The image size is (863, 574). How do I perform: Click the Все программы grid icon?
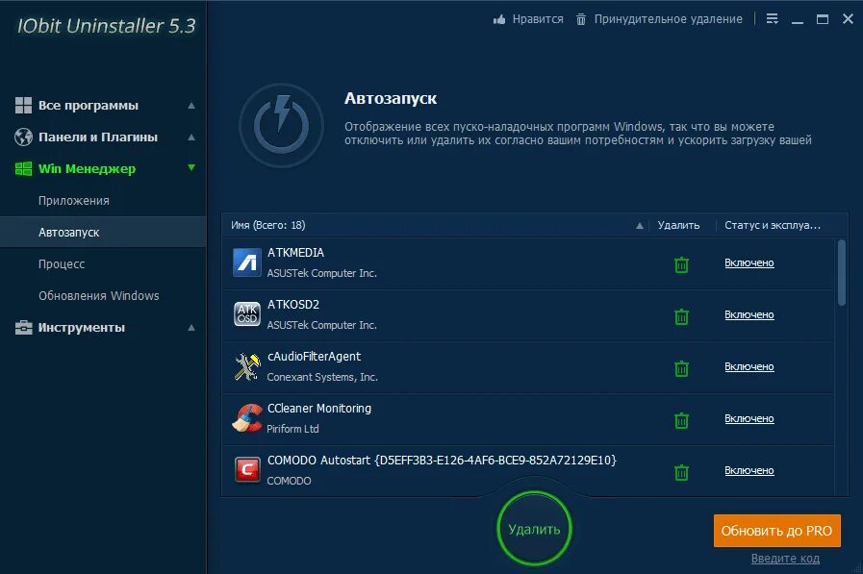click(x=23, y=105)
